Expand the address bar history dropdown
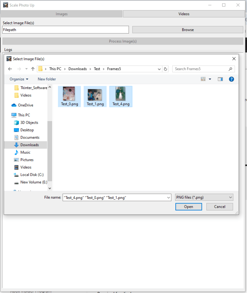247x293 pixels. tap(159, 69)
